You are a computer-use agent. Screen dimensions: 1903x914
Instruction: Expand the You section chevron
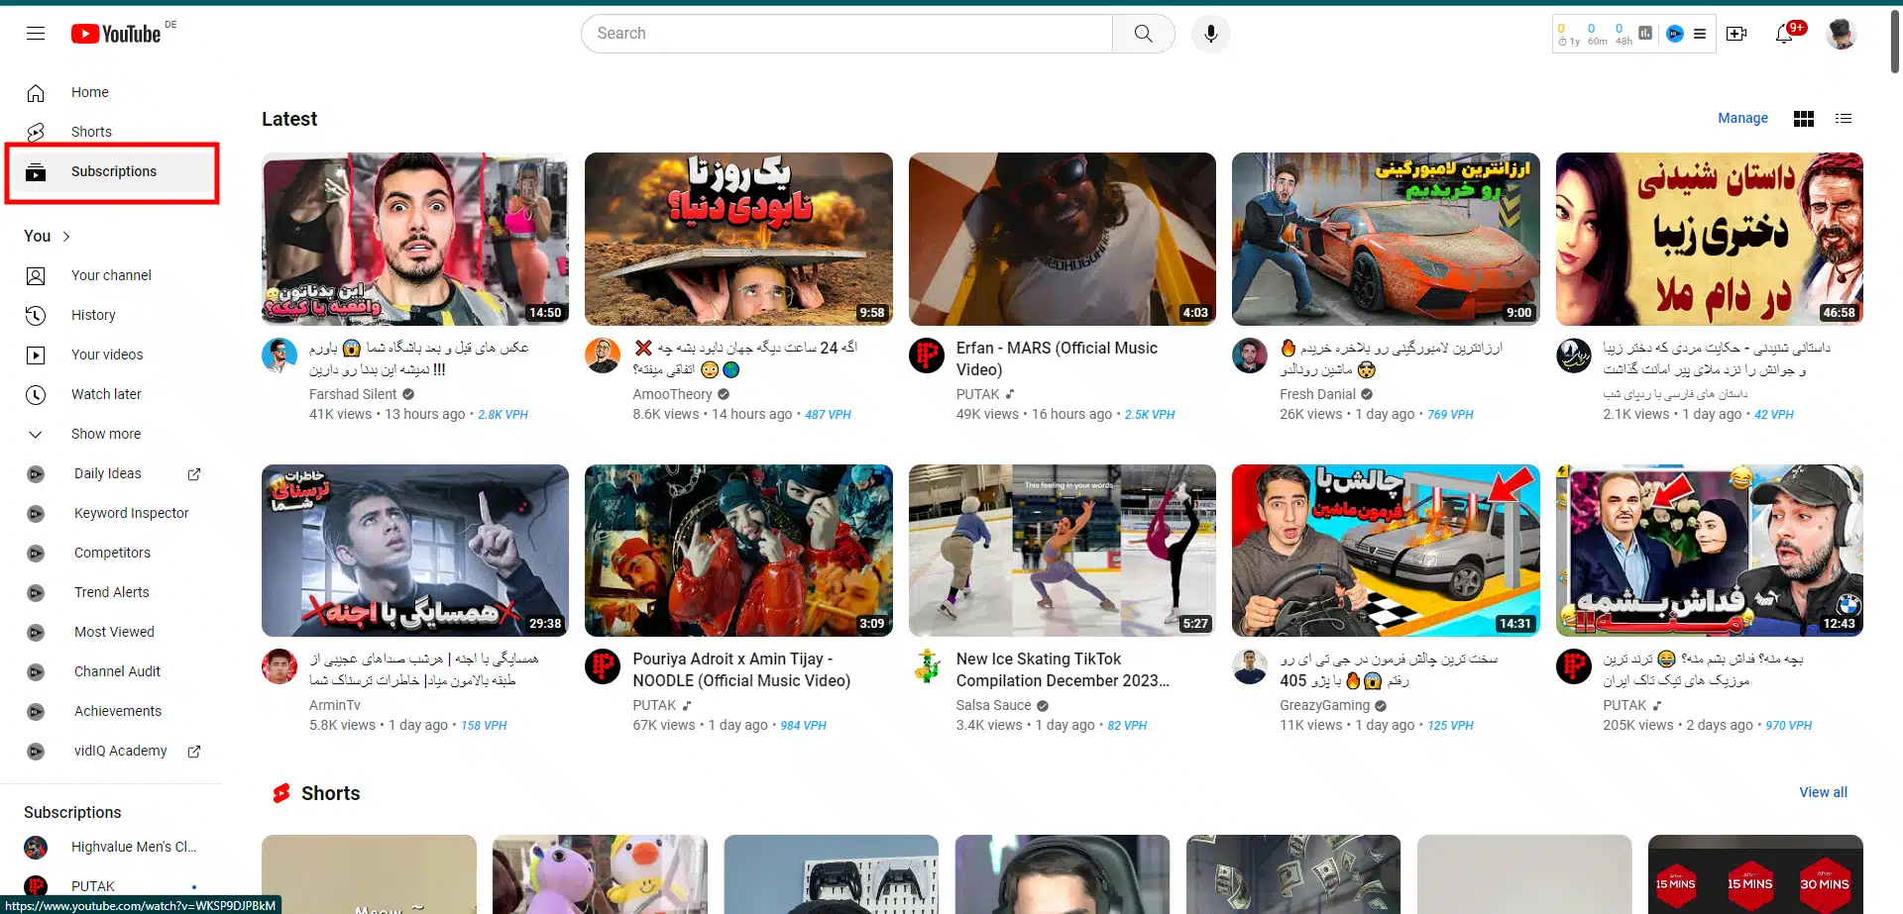point(66,237)
